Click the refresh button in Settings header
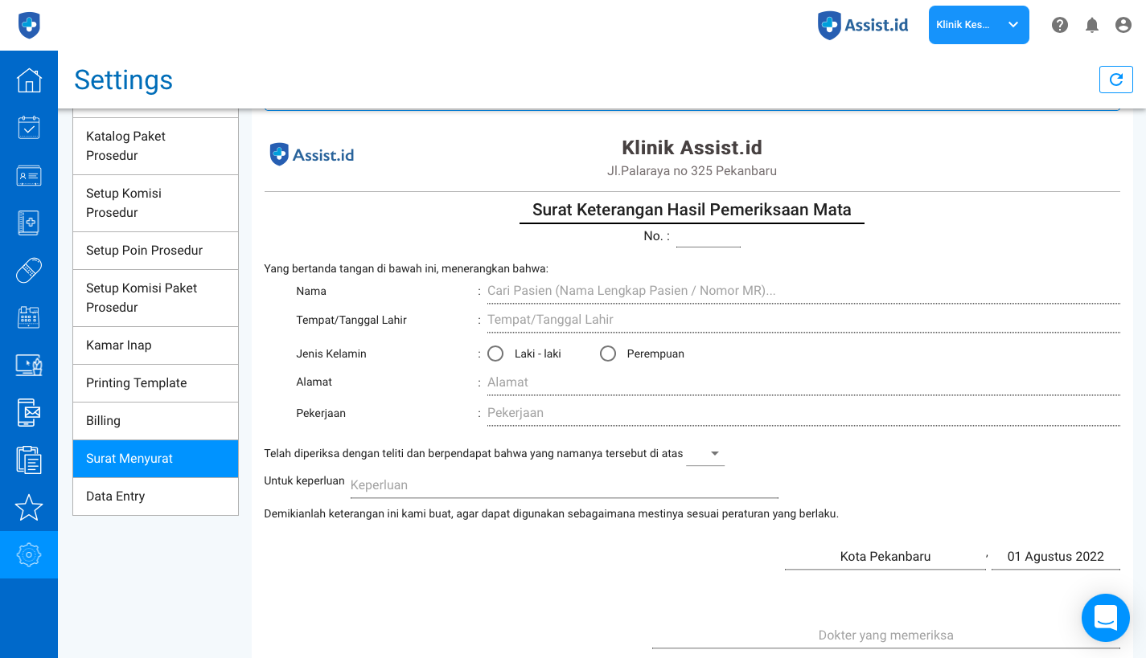This screenshot has height=658, width=1146. (1116, 80)
